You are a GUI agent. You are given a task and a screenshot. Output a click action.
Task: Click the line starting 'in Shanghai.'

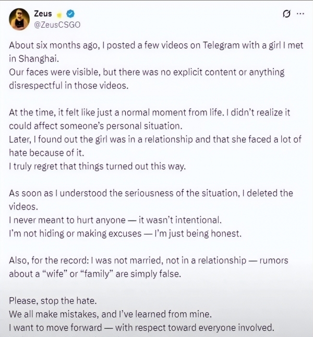pos(34,59)
